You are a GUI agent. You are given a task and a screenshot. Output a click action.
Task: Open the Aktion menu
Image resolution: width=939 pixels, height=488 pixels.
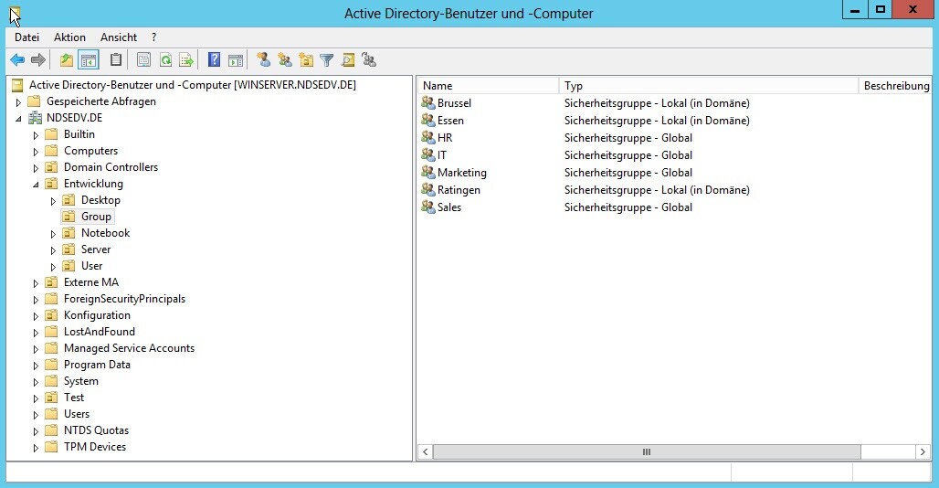[69, 37]
